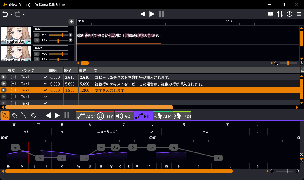Solo the Talk1 track
Screen dimensions: 304x180
(x=37, y=40)
